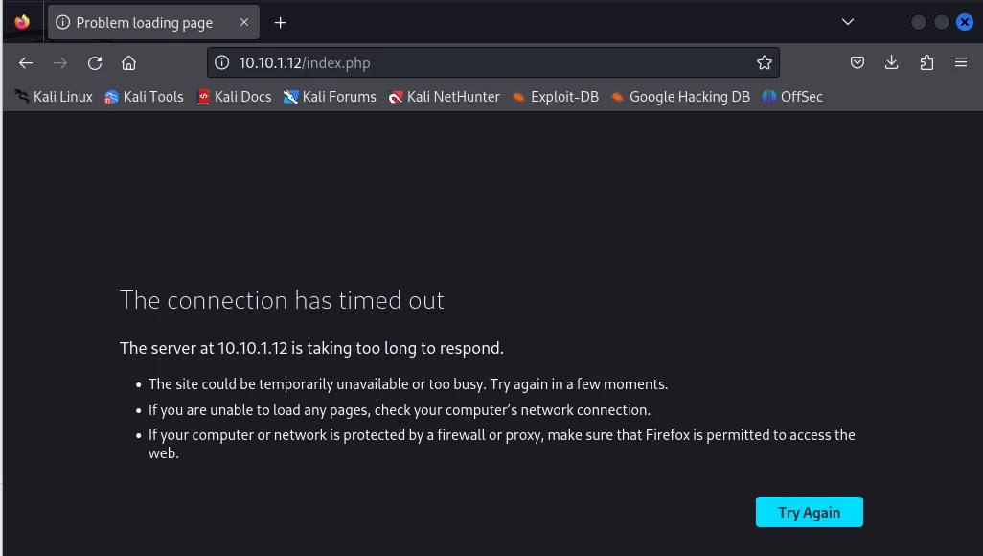The height and width of the screenshot is (556, 983).
Task: Open the Kali Tools bookmark
Action: 144,97
